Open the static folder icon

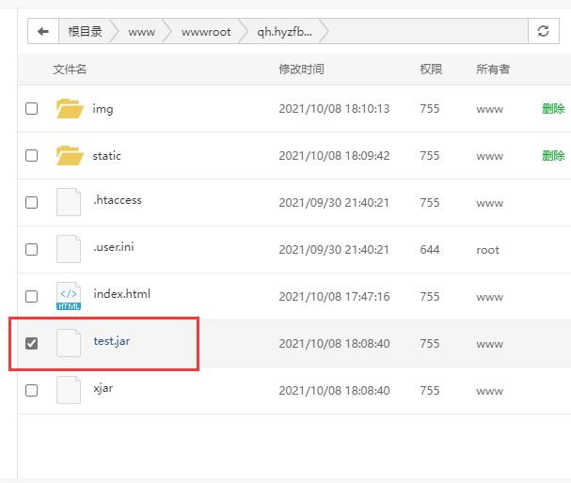click(70, 155)
